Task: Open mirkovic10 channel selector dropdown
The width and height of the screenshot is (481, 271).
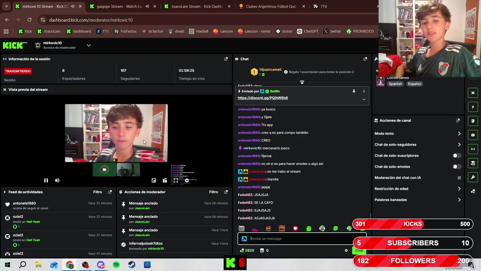Action: [89, 45]
